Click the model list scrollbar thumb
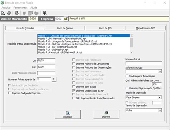The image size is (170, 130). (132, 42)
